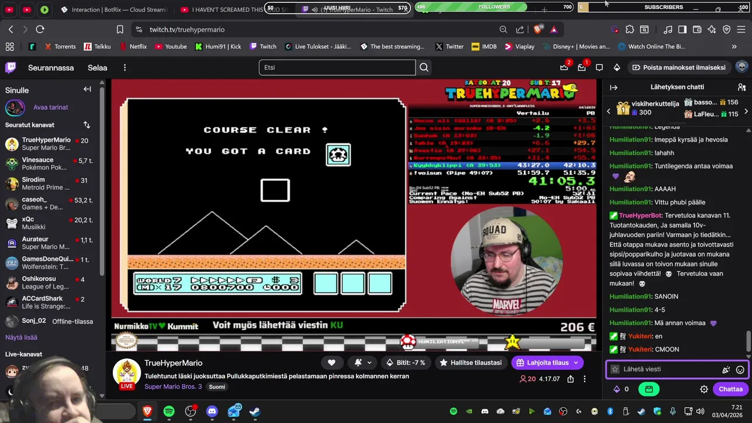Open chat community users icon
This screenshot has height=423, width=752.
click(741, 88)
